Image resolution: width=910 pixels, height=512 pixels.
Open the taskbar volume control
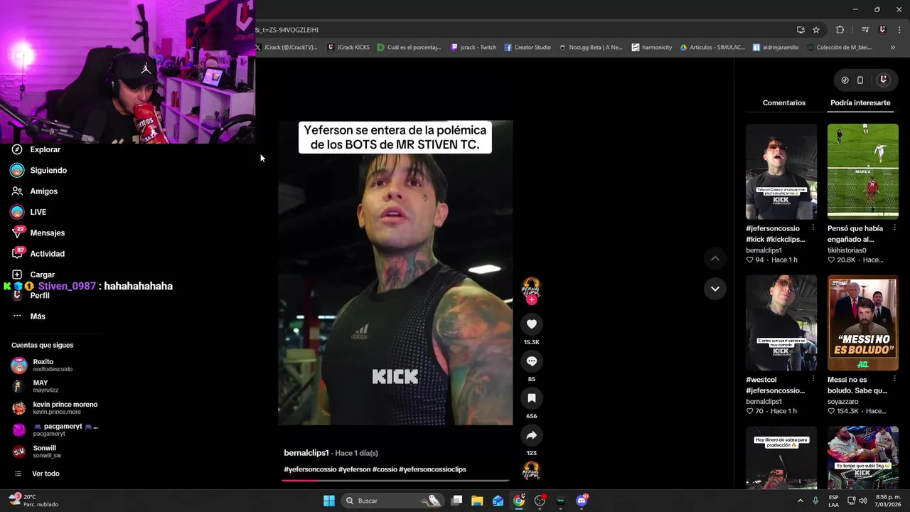[863, 501]
